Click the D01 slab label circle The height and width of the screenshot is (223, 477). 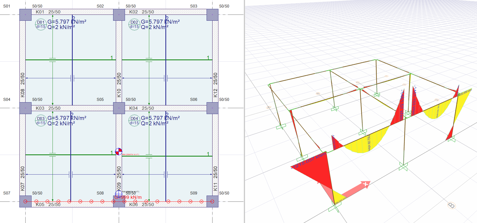point(41,24)
